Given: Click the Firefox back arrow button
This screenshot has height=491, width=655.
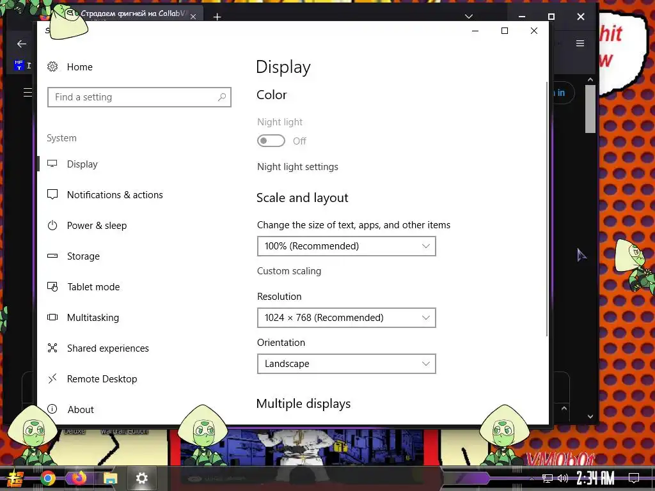Looking at the screenshot, I should pos(21,43).
